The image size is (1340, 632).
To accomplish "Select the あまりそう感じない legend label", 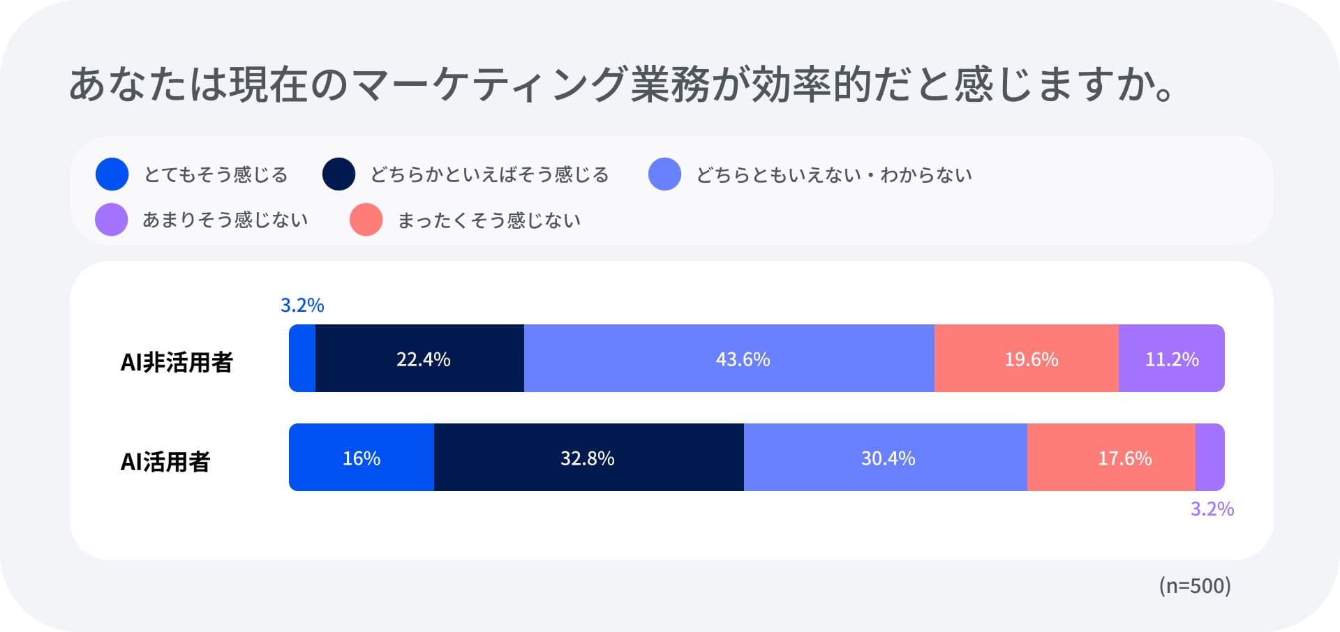I will tap(225, 220).
